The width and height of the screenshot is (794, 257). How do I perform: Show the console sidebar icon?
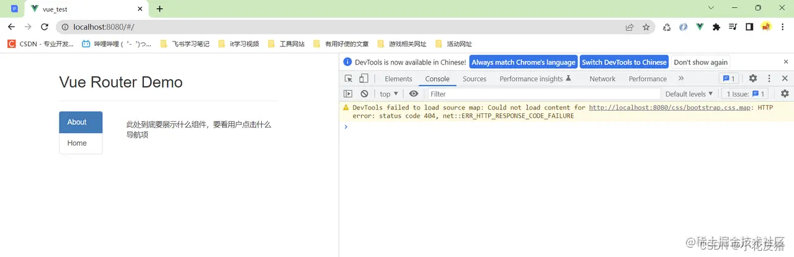348,94
